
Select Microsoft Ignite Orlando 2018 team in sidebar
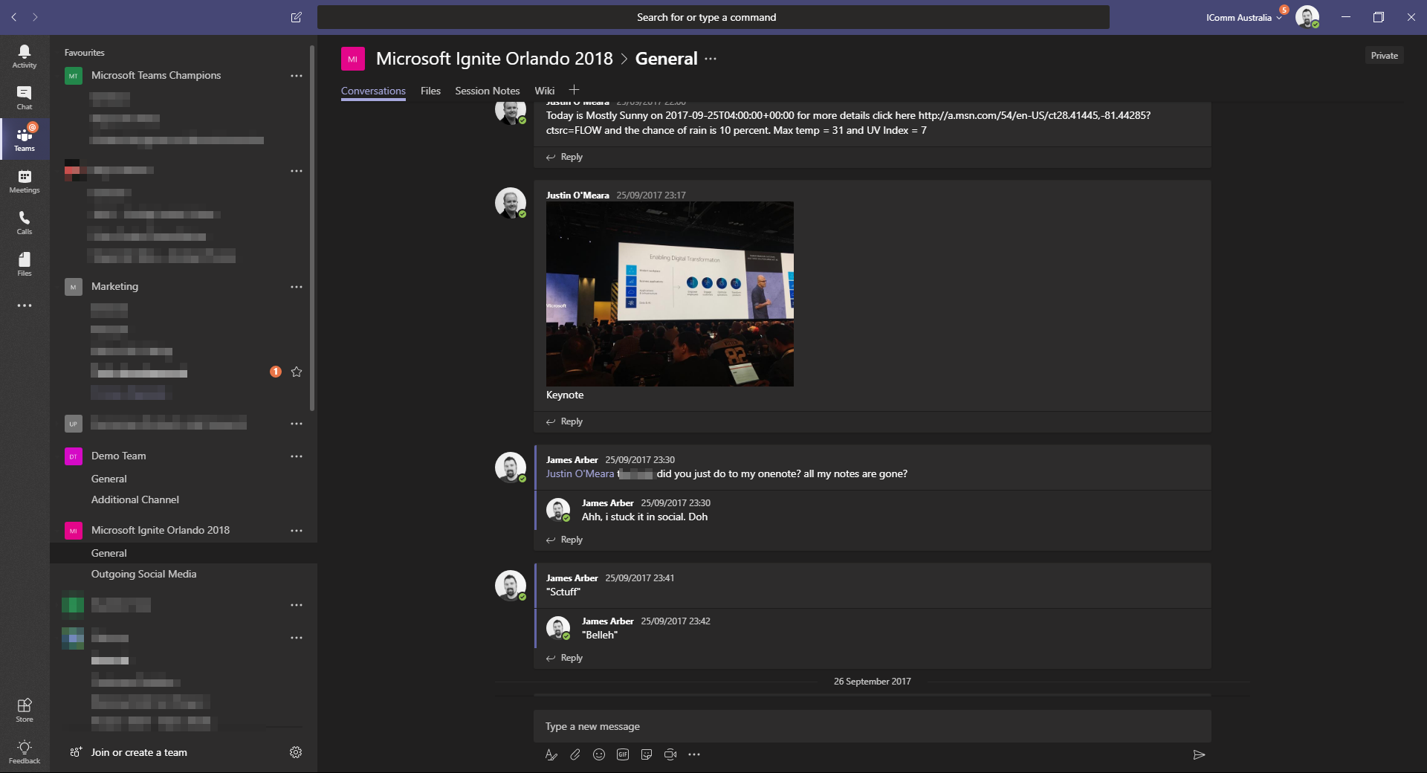tap(161, 530)
